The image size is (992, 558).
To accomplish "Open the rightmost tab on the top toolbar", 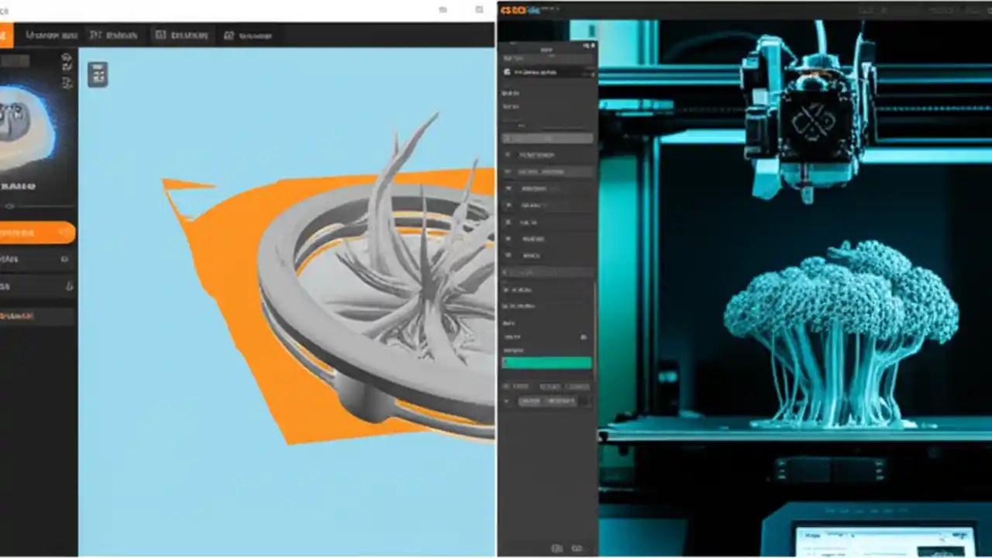I will pyautogui.click(x=248, y=36).
